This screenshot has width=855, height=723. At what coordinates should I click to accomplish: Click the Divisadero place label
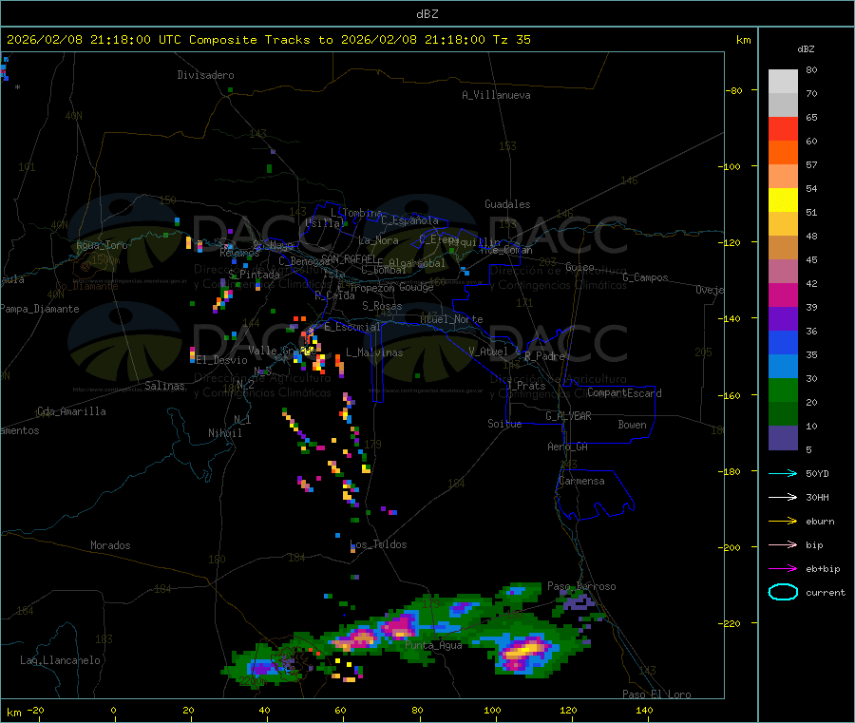205,75
